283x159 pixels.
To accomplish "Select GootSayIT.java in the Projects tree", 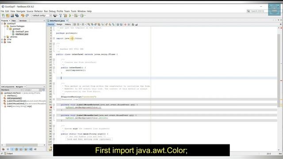I will tap(22, 31).
